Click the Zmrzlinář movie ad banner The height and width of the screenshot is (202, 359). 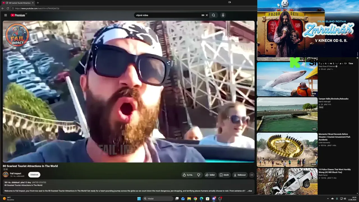pos(308,29)
